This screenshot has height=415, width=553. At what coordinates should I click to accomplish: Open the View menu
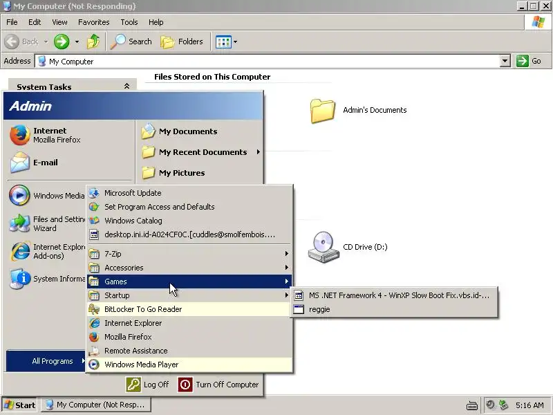[59, 22]
